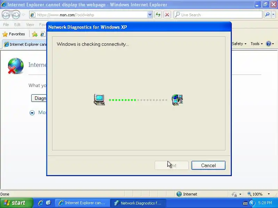Click the page icon beside the Favorites bar star
The width and height of the screenshot is (278, 208).
coord(42,34)
